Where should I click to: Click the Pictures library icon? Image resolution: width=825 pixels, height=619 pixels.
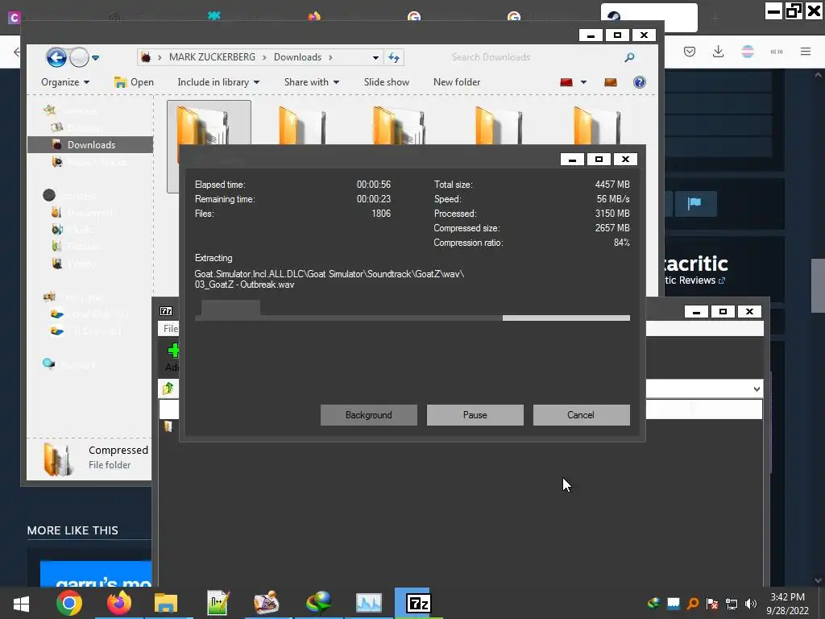point(57,246)
